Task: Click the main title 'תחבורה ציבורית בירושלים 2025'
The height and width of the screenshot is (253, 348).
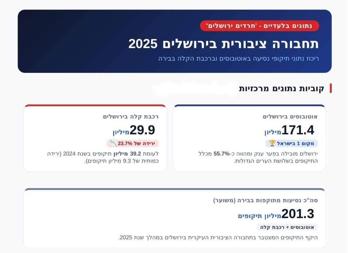Action: coord(223,43)
